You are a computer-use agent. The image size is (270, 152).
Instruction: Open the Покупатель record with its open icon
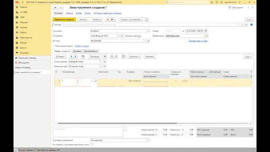[x=122, y=36]
